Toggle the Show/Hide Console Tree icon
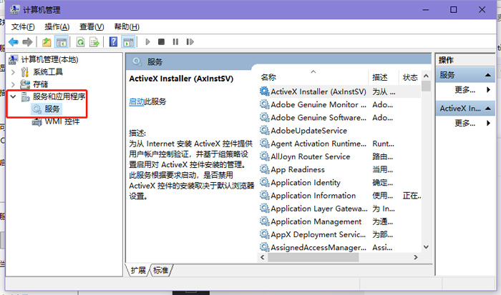The image size is (501, 295). pyautogui.click(x=62, y=42)
